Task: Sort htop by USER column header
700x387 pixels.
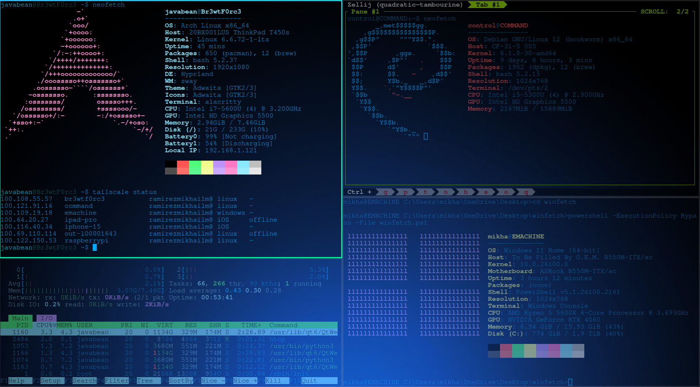Action: [85, 325]
